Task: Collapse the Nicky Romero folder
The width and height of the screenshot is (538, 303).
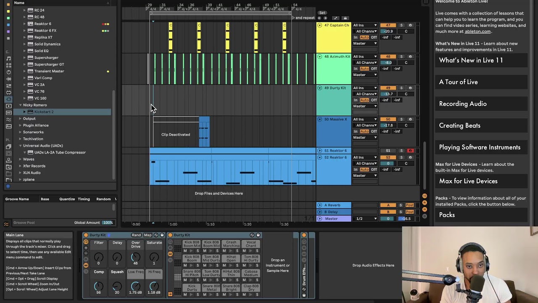Action: tap(20, 105)
